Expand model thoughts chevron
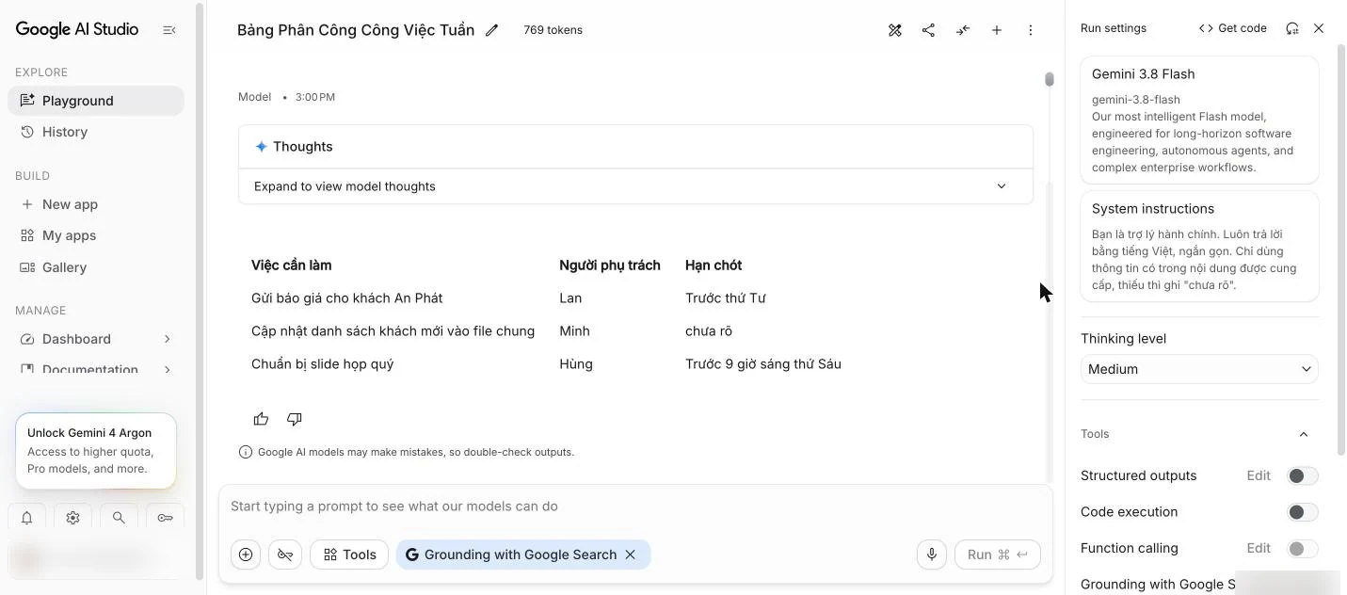The width and height of the screenshot is (1347, 595). tap(1002, 186)
